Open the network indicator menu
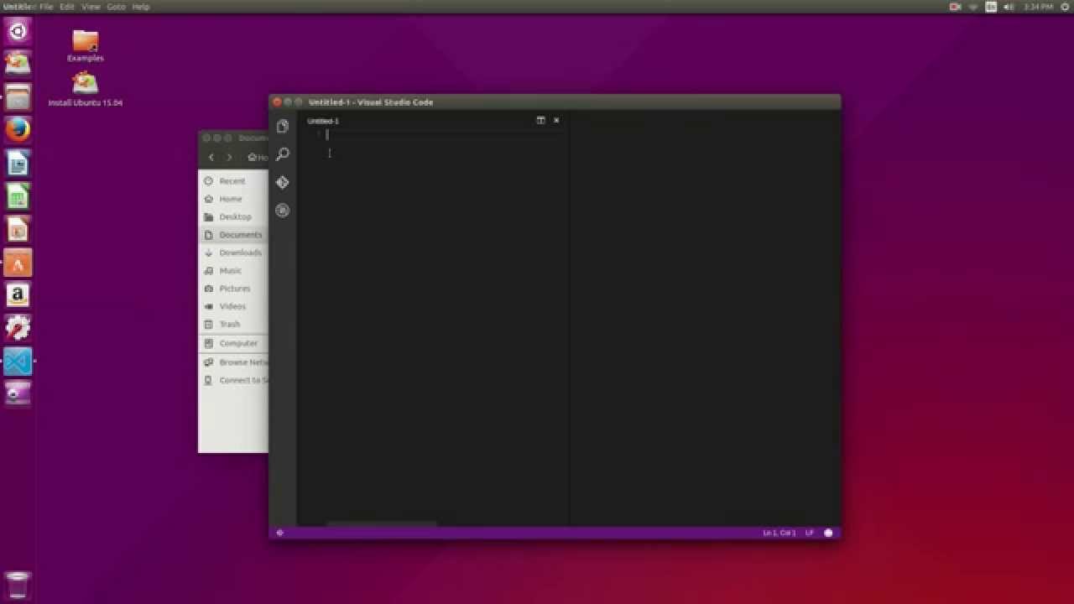1074x604 pixels. tap(973, 7)
